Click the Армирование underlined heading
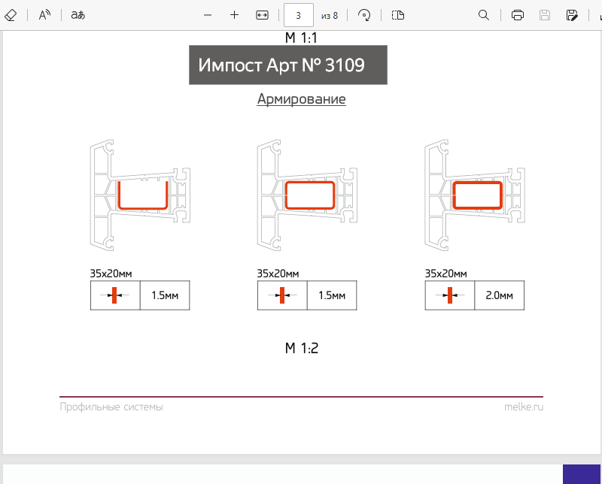This screenshot has width=602, height=484. point(301,99)
